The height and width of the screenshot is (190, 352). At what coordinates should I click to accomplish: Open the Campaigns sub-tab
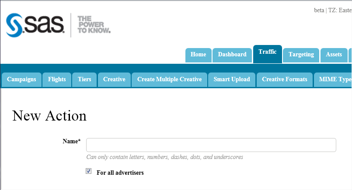pos(21,79)
